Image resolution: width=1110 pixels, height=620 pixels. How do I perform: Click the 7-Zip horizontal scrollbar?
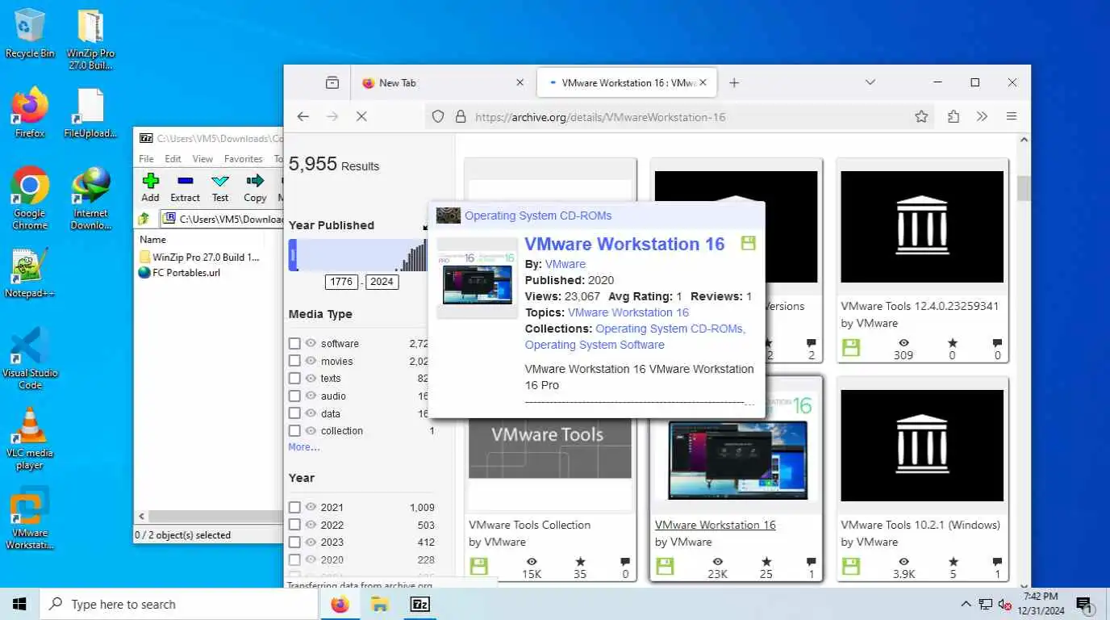[217, 516]
